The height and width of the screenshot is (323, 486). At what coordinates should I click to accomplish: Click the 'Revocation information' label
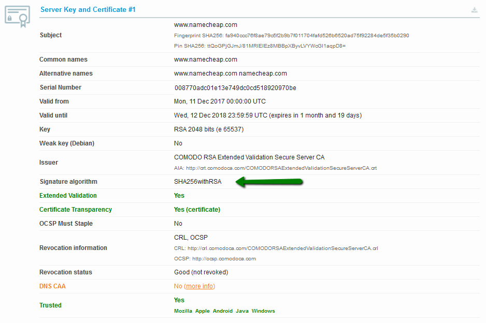73,248
